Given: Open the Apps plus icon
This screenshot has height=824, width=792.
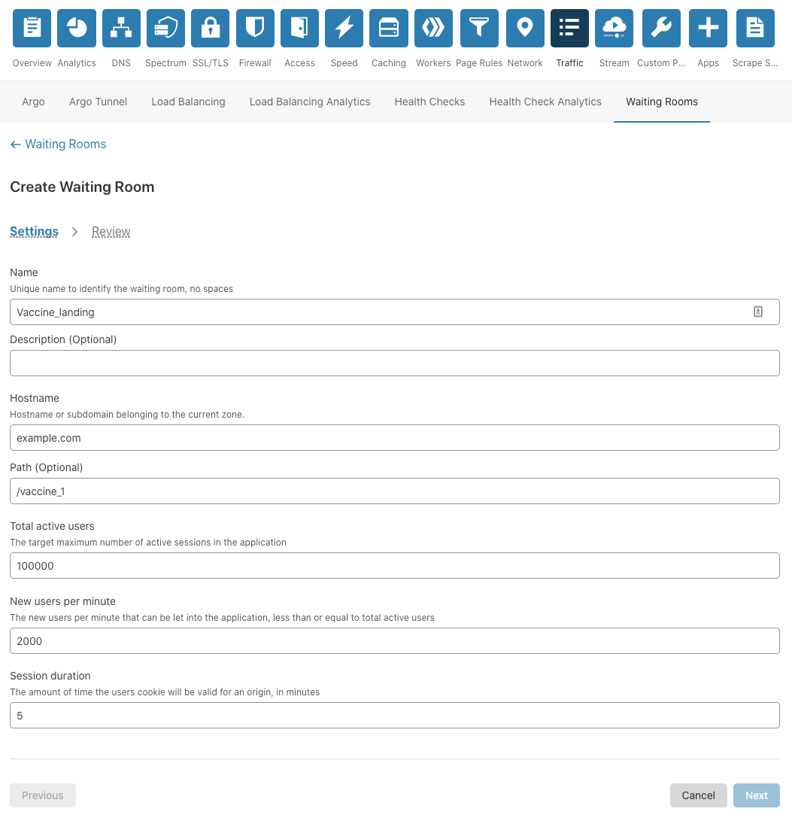Looking at the screenshot, I should click(708, 28).
